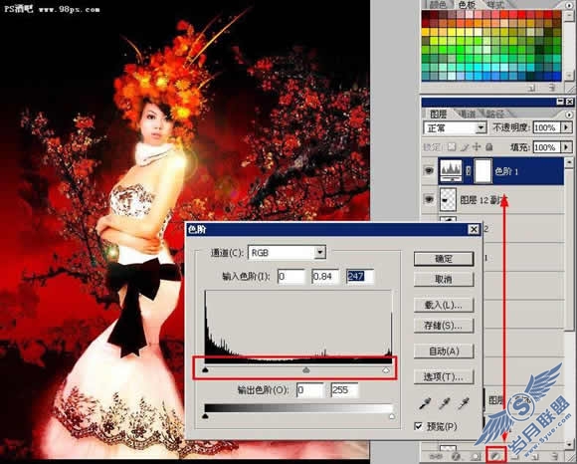Click the 载入(L)... button
The height and width of the screenshot is (464, 577).
point(444,306)
